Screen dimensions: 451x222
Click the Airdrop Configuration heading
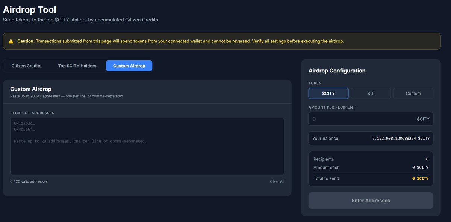coord(337,71)
